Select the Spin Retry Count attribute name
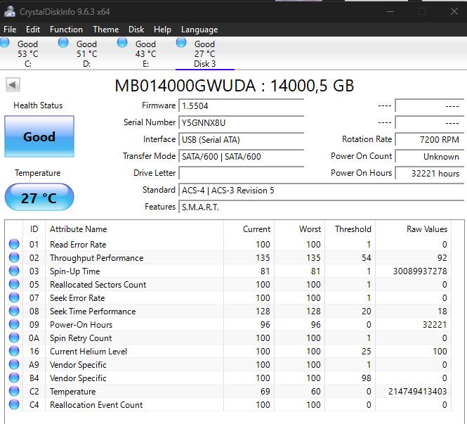 81,338
